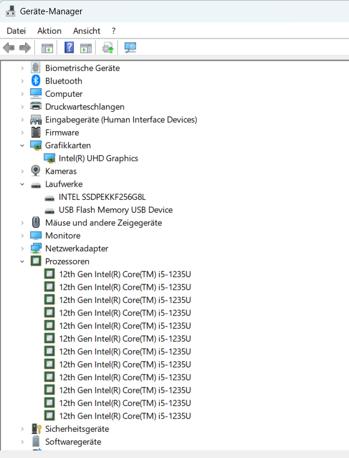Select the Netzwerkadapter label
Viewport: 349px width, 458px height.
tap(77, 248)
